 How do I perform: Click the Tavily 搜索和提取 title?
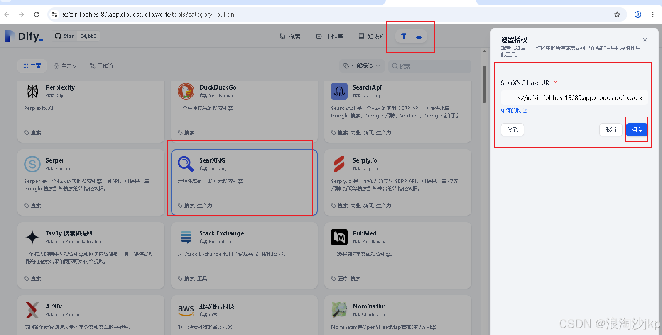69,233
